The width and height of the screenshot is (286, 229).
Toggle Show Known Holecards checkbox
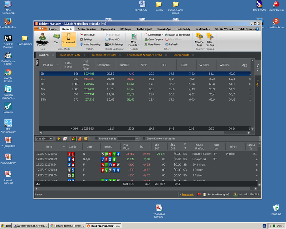[144, 139]
